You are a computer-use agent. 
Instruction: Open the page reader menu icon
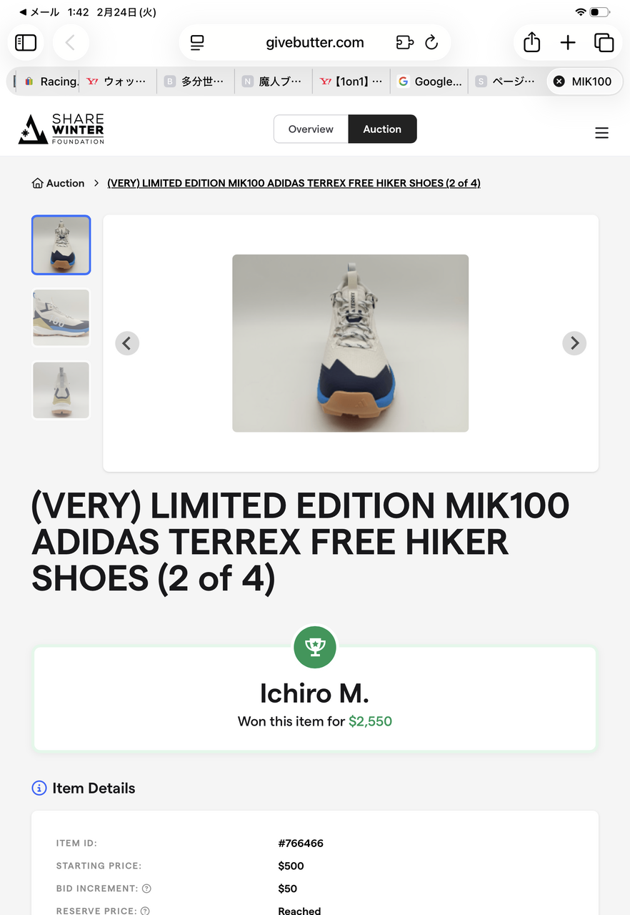click(x=197, y=43)
